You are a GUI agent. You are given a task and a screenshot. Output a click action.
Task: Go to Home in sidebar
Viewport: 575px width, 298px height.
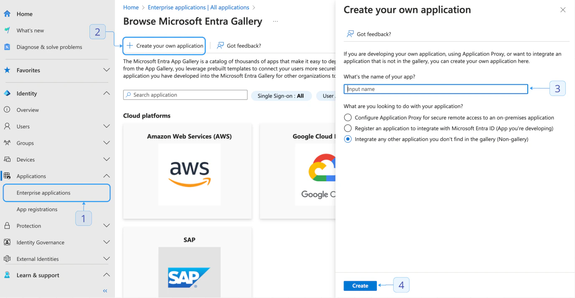25,14
